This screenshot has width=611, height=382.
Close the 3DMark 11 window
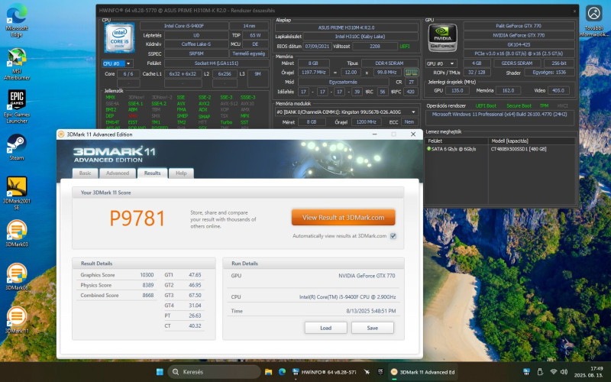413,134
